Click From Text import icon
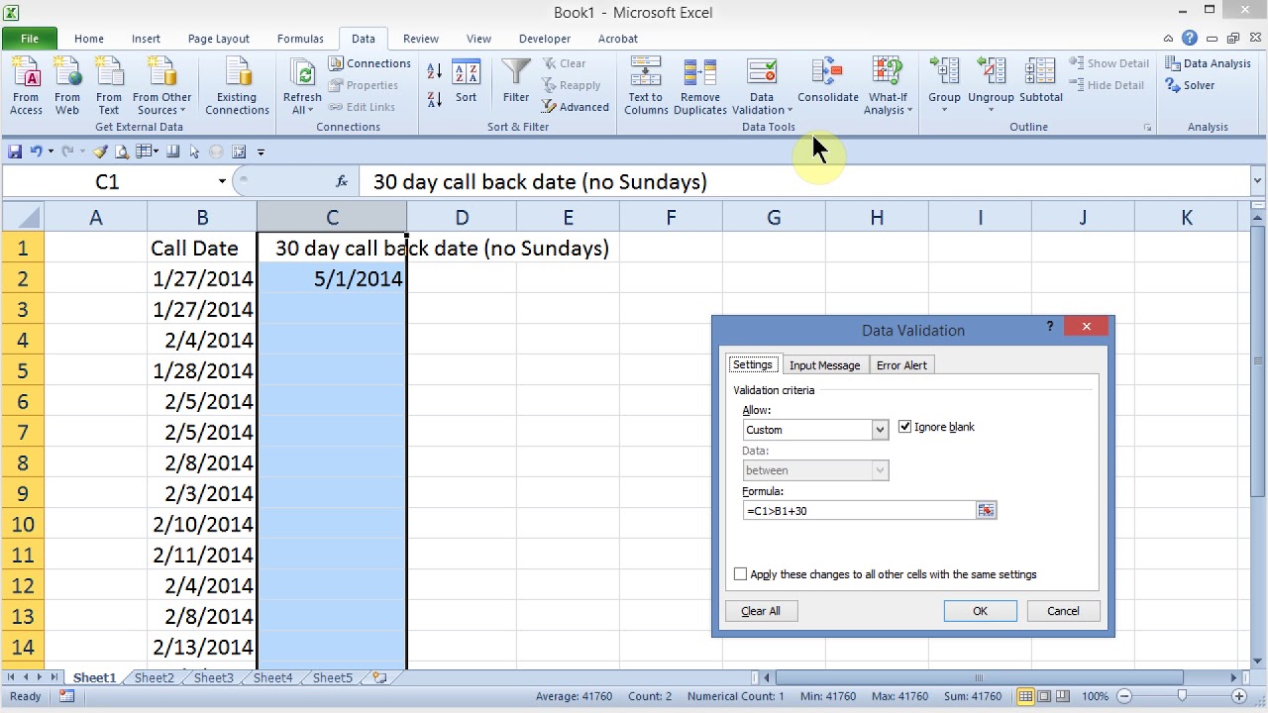The image size is (1268, 713). click(x=109, y=86)
